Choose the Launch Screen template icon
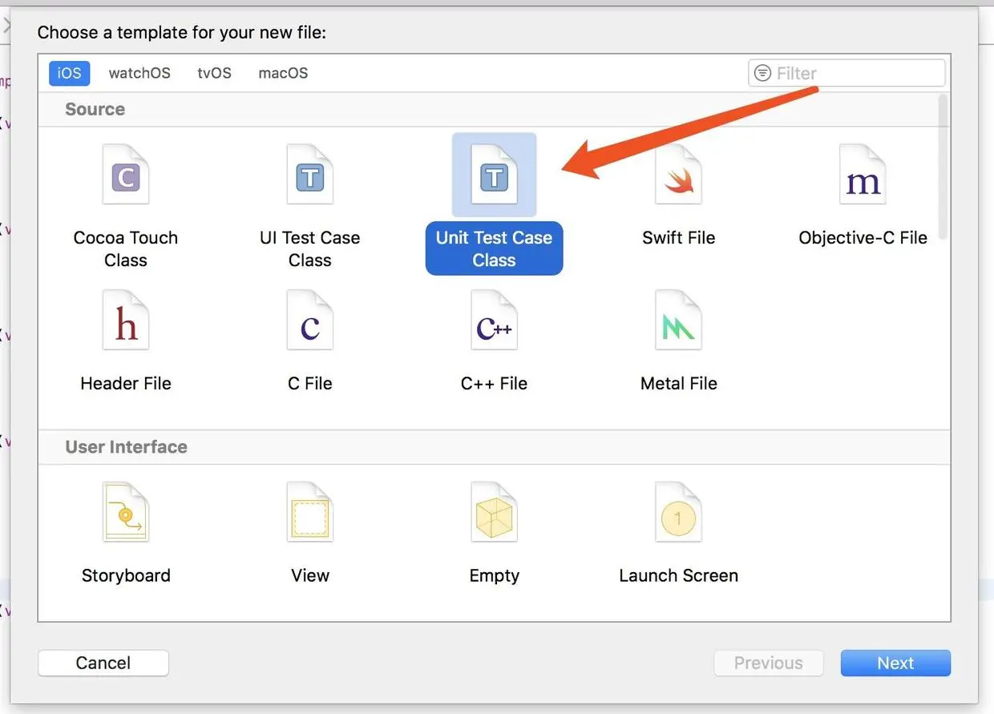The height and width of the screenshot is (714, 994). [679, 513]
